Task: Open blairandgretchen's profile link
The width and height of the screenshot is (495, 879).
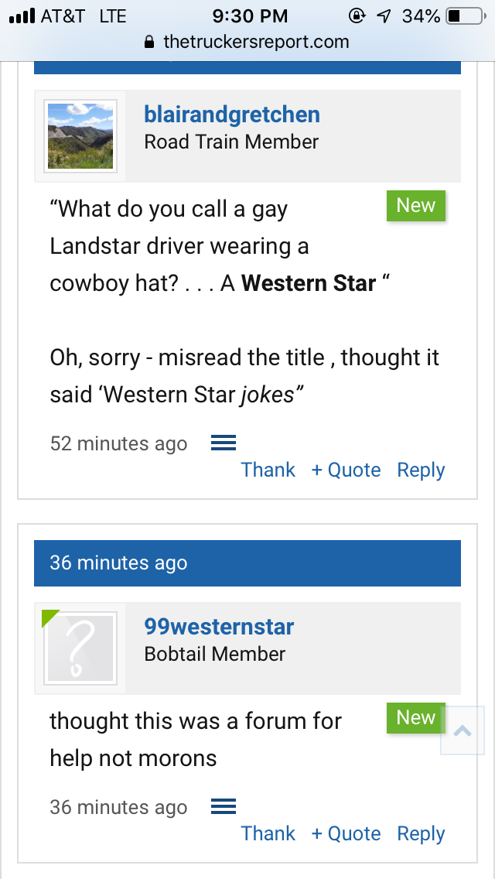Action: pos(232,115)
